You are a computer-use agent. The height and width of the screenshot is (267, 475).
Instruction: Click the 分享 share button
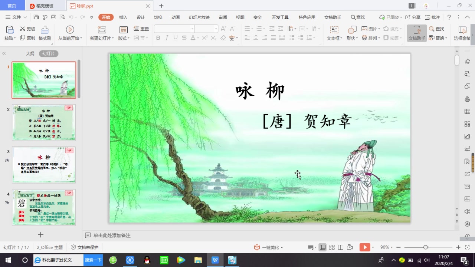[413, 17]
